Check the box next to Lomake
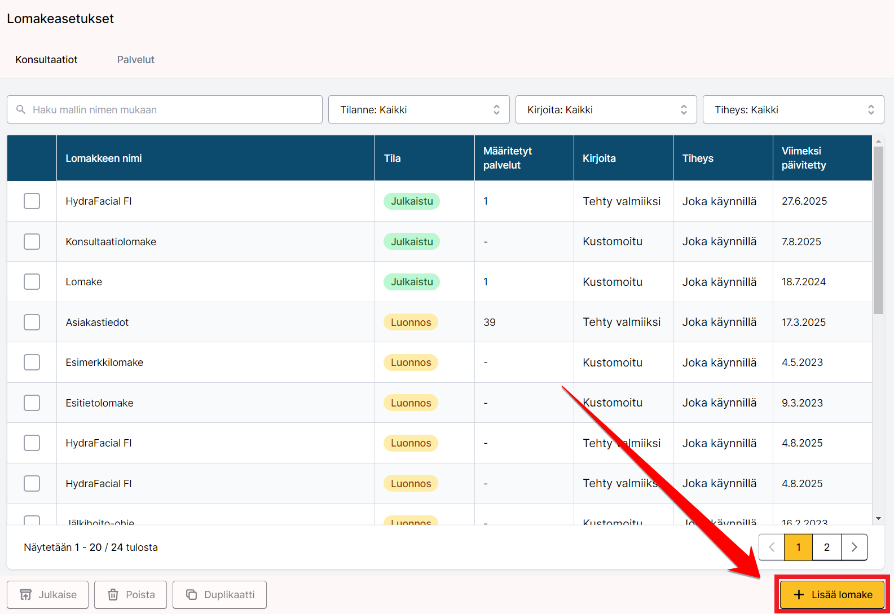The width and height of the screenshot is (894, 614). tap(32, 282)
